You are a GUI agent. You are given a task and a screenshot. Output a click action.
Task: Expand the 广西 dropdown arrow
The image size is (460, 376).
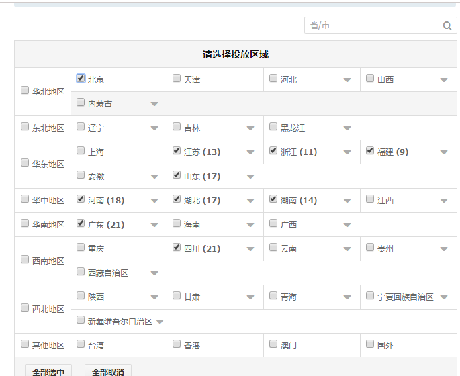pos(347,225)
